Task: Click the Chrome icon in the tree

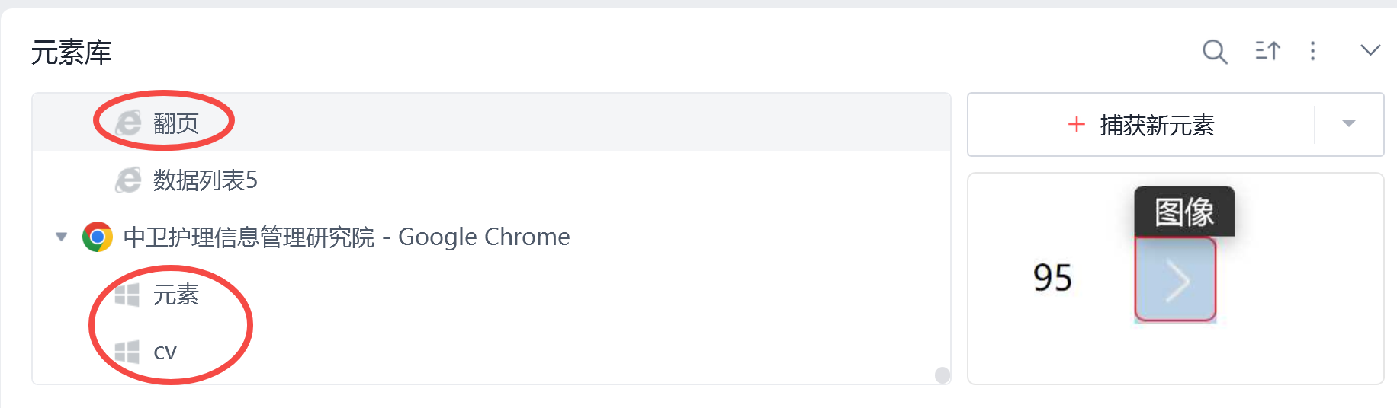Action: click(98, 237)
